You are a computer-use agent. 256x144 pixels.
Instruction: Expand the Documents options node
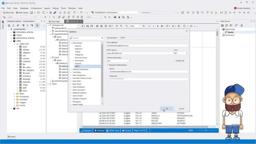(x=73, y=60)
